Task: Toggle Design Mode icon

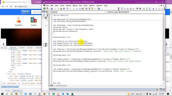Action: (83, 9)
